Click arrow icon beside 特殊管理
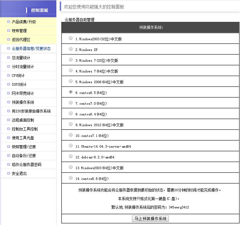Viewport: 251px width, 225px height. tap(9, 30)
